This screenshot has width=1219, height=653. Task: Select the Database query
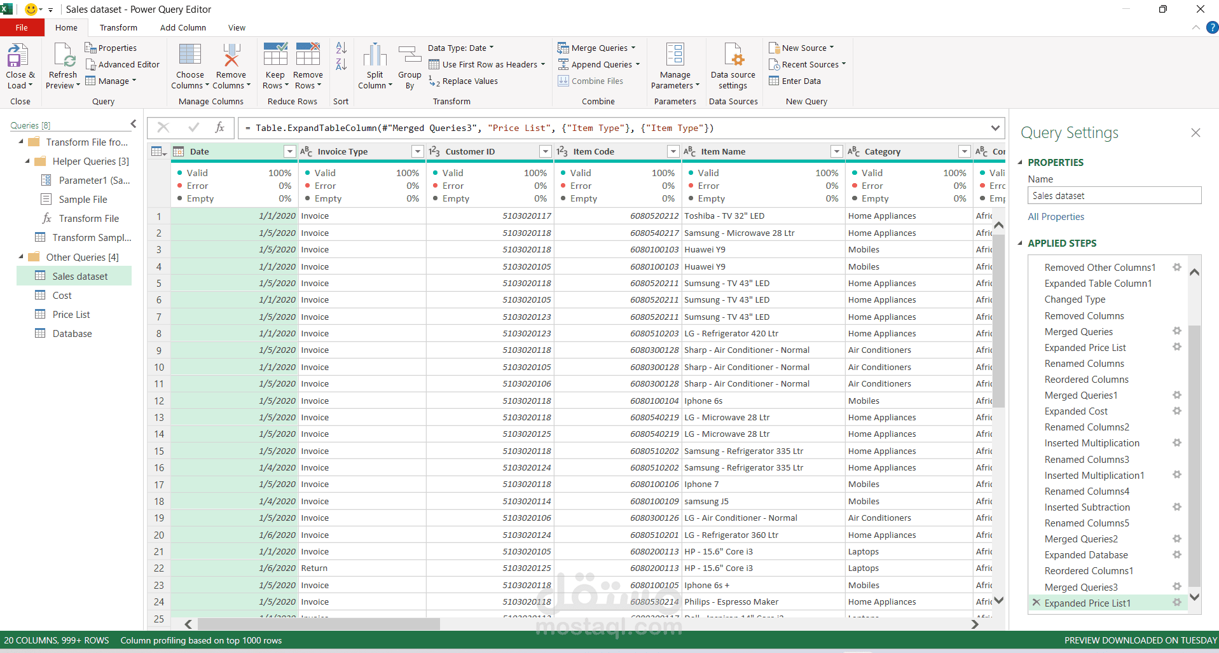(72, 333)
